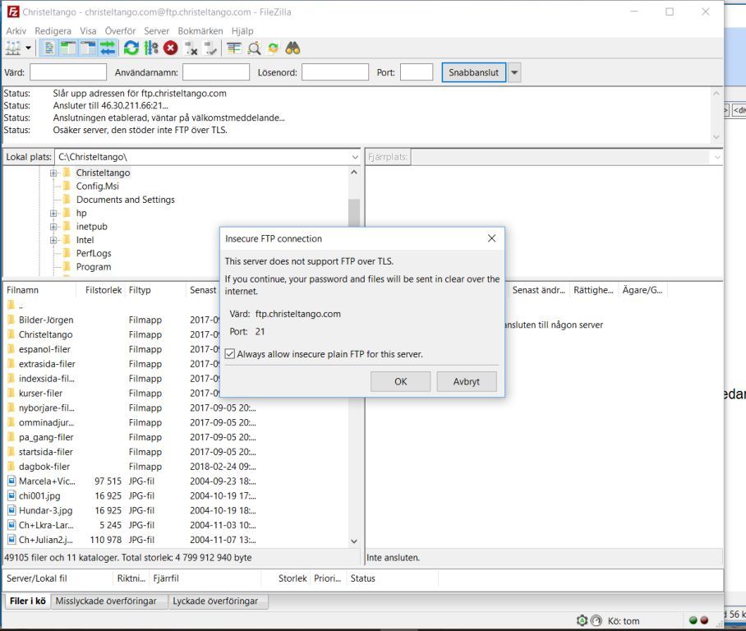Focus the Port input field
Viewport: 746px width, 631px height.
click(417, 72)
